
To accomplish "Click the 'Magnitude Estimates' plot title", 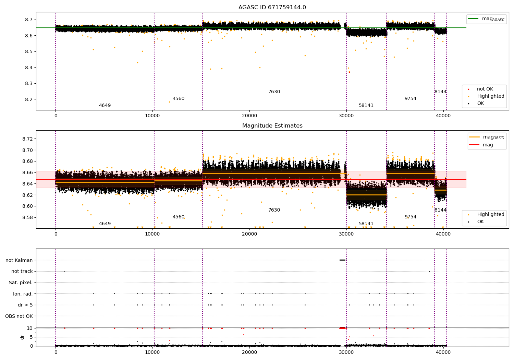I will (272, 126).
